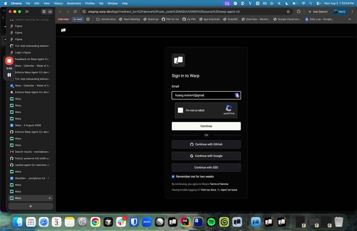Switch to Search results Gmail tab

(x=31, y=152)
